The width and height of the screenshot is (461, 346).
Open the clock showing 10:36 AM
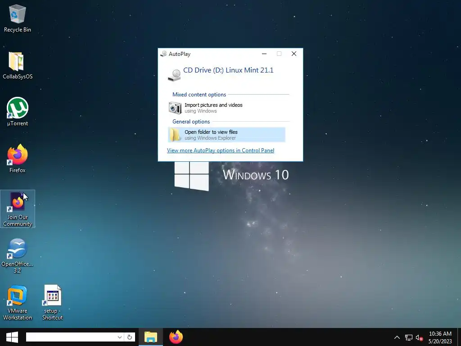click(440, 337)
